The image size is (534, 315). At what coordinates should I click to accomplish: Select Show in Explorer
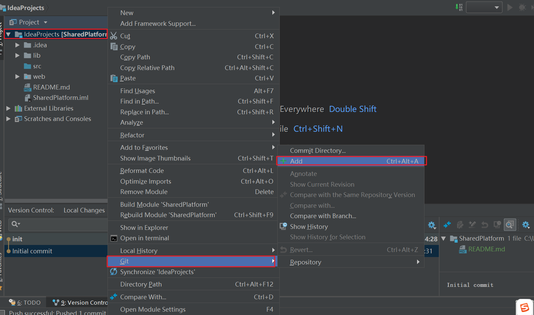[x=193, y=228]
